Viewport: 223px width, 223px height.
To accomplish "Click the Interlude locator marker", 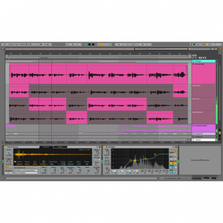I will (43, 58).
